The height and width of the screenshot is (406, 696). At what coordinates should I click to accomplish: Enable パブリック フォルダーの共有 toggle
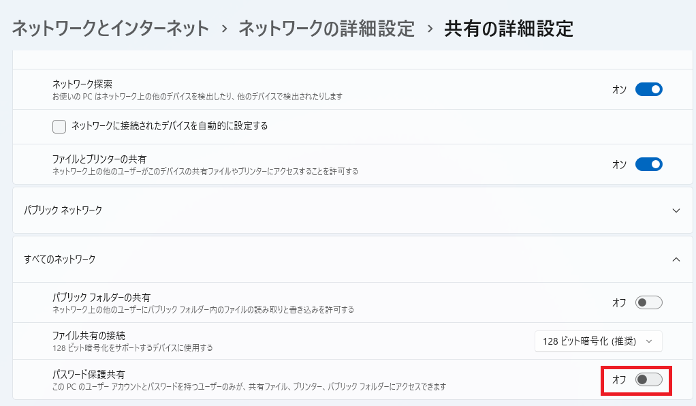648,302
